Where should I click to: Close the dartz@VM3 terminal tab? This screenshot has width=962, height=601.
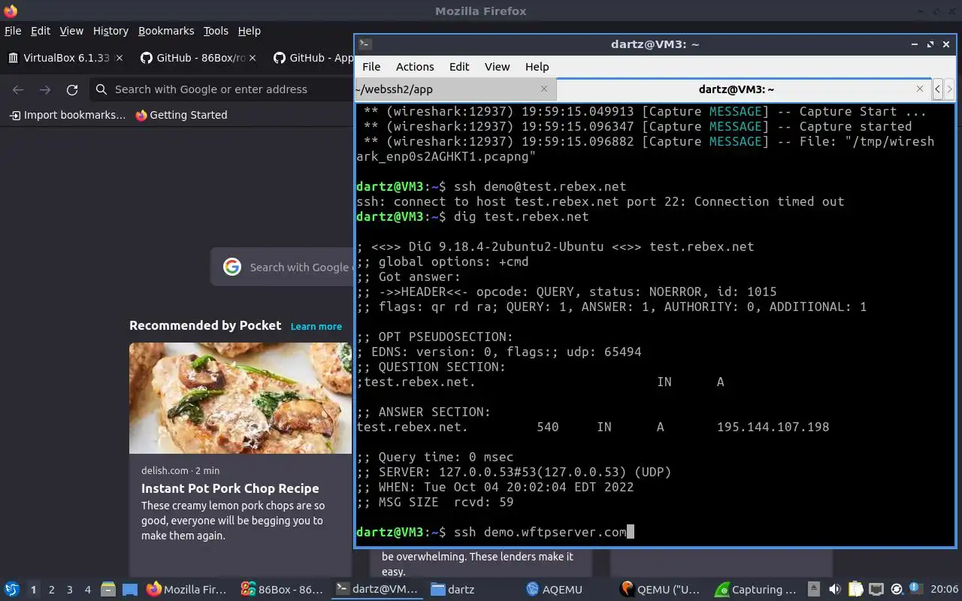click(x=920, y=89)
